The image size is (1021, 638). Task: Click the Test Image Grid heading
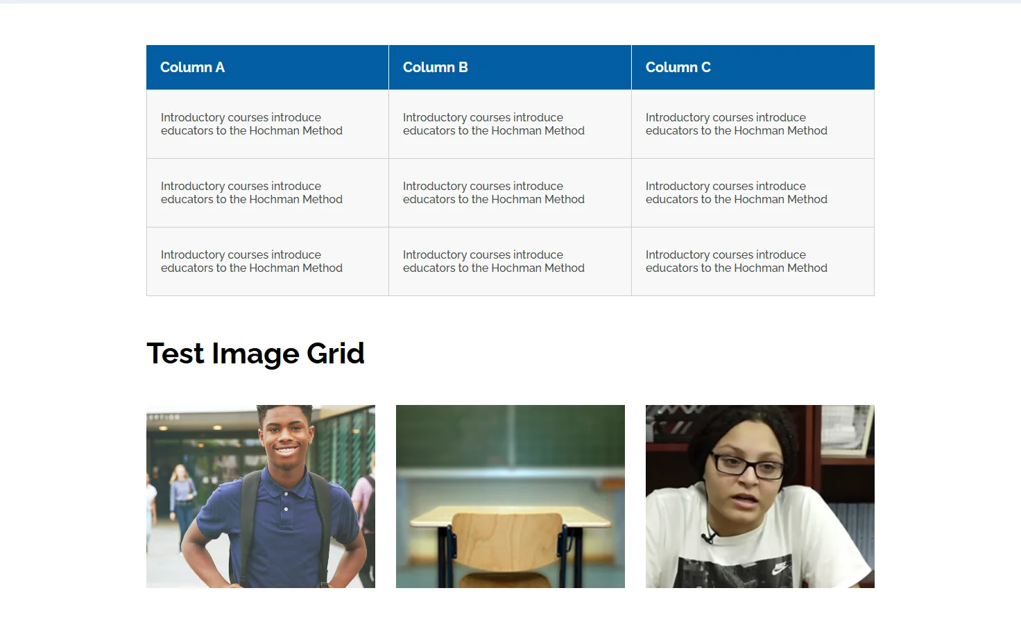pos(255,354)
